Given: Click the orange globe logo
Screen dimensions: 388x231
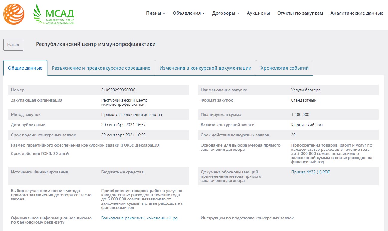Looking at the screenshot, I should [14, 14].
